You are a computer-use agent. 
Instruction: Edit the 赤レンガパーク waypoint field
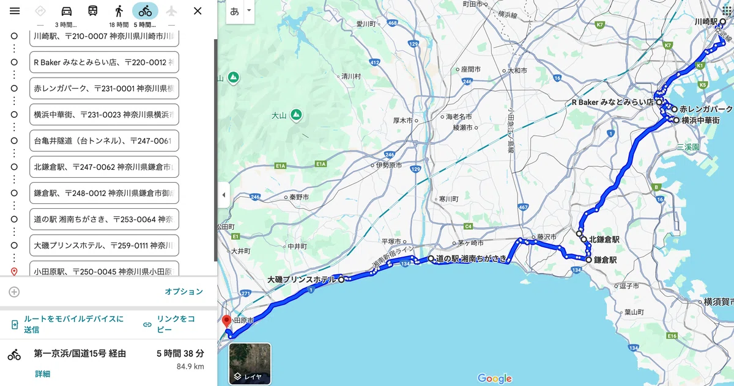pyautogui.click(x=104, y=88)
